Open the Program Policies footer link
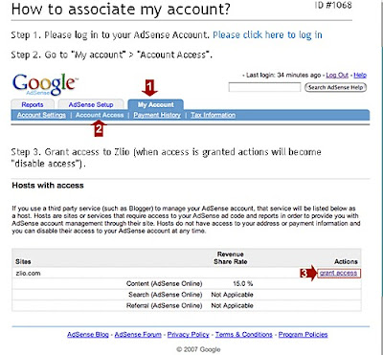The width and height of the screenshot is (383, 355). [304, 335]
